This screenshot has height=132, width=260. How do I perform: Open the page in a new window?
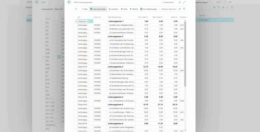tap(180, 2)
